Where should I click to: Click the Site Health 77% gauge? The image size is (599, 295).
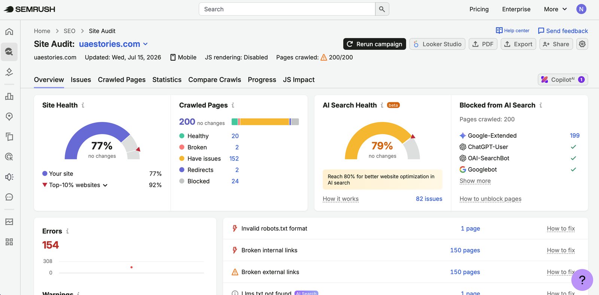coord(102,141)
